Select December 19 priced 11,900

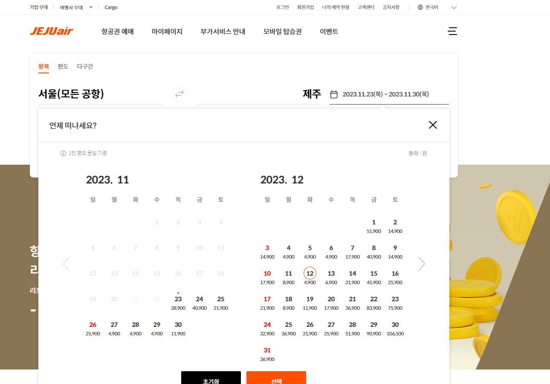click(x=310, y=303)
